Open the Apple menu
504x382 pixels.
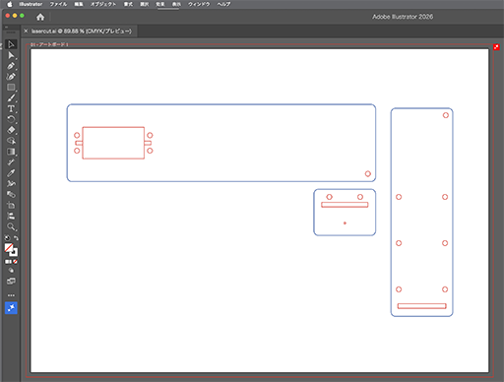coord(9,4)
